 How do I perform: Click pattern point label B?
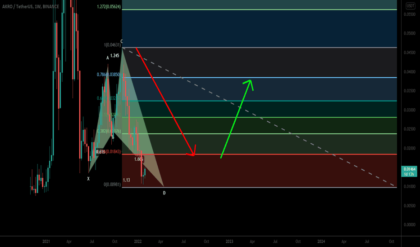point(113,137)
